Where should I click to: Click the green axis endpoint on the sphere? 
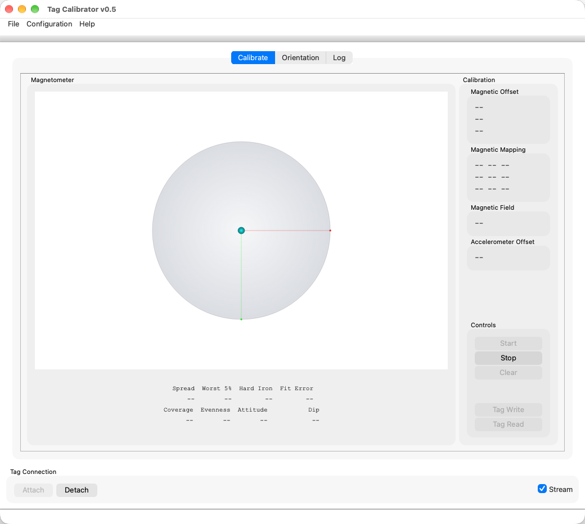click(241, 319)
